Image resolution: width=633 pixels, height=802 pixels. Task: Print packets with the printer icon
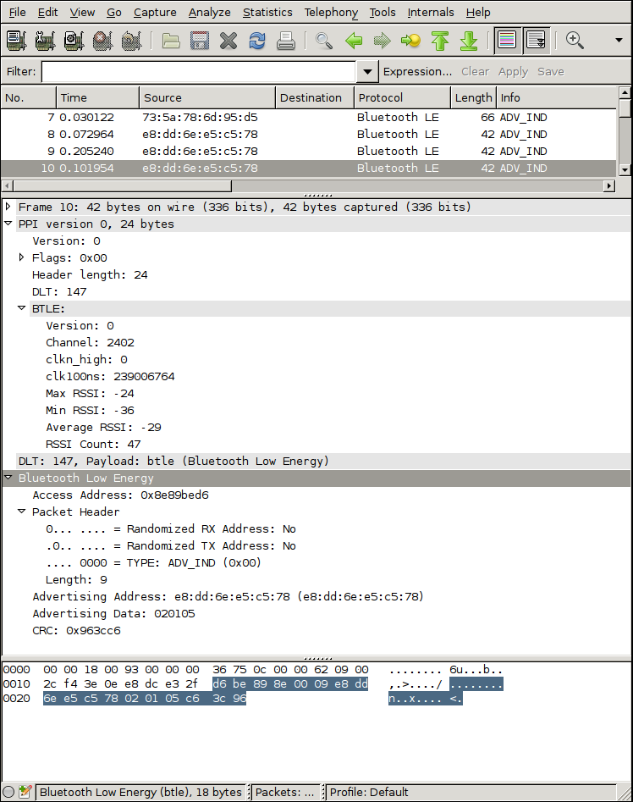pos(285,41)
